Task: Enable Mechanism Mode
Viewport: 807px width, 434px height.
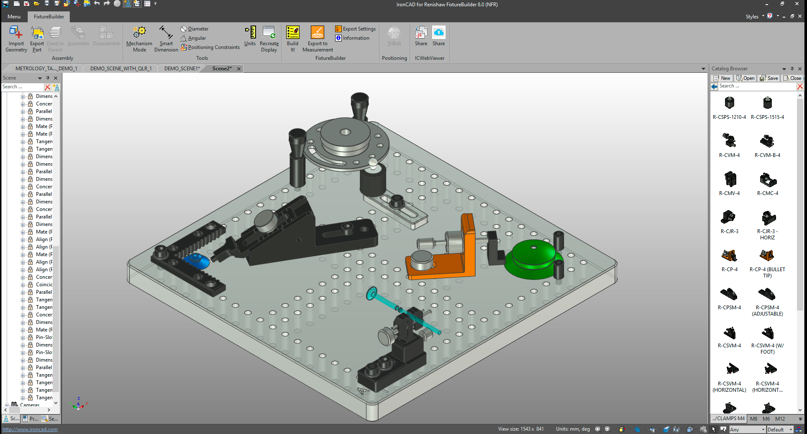Action: point(139,38)
